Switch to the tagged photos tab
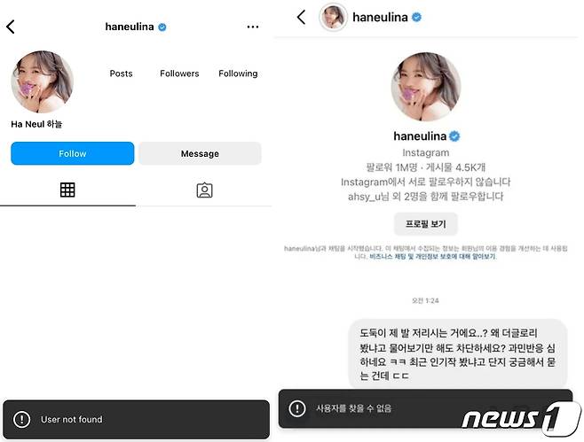The height and width of the screenshot is (442, 584). click(x=204, y=190)
